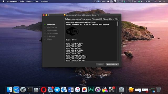Launch Final Cut Pro from the Dock
This screenshot has height=94, width=168.
pos(105,90)
